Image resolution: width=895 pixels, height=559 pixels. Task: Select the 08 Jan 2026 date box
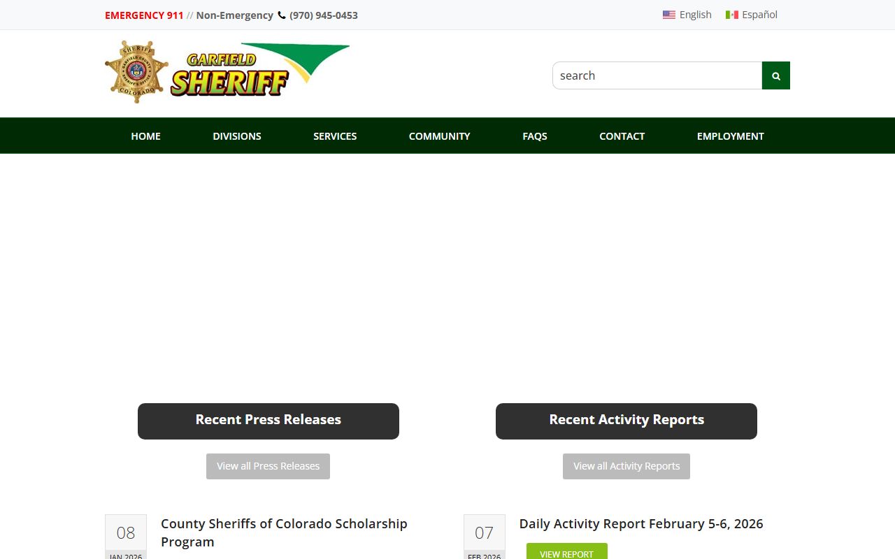pos(126,537)
